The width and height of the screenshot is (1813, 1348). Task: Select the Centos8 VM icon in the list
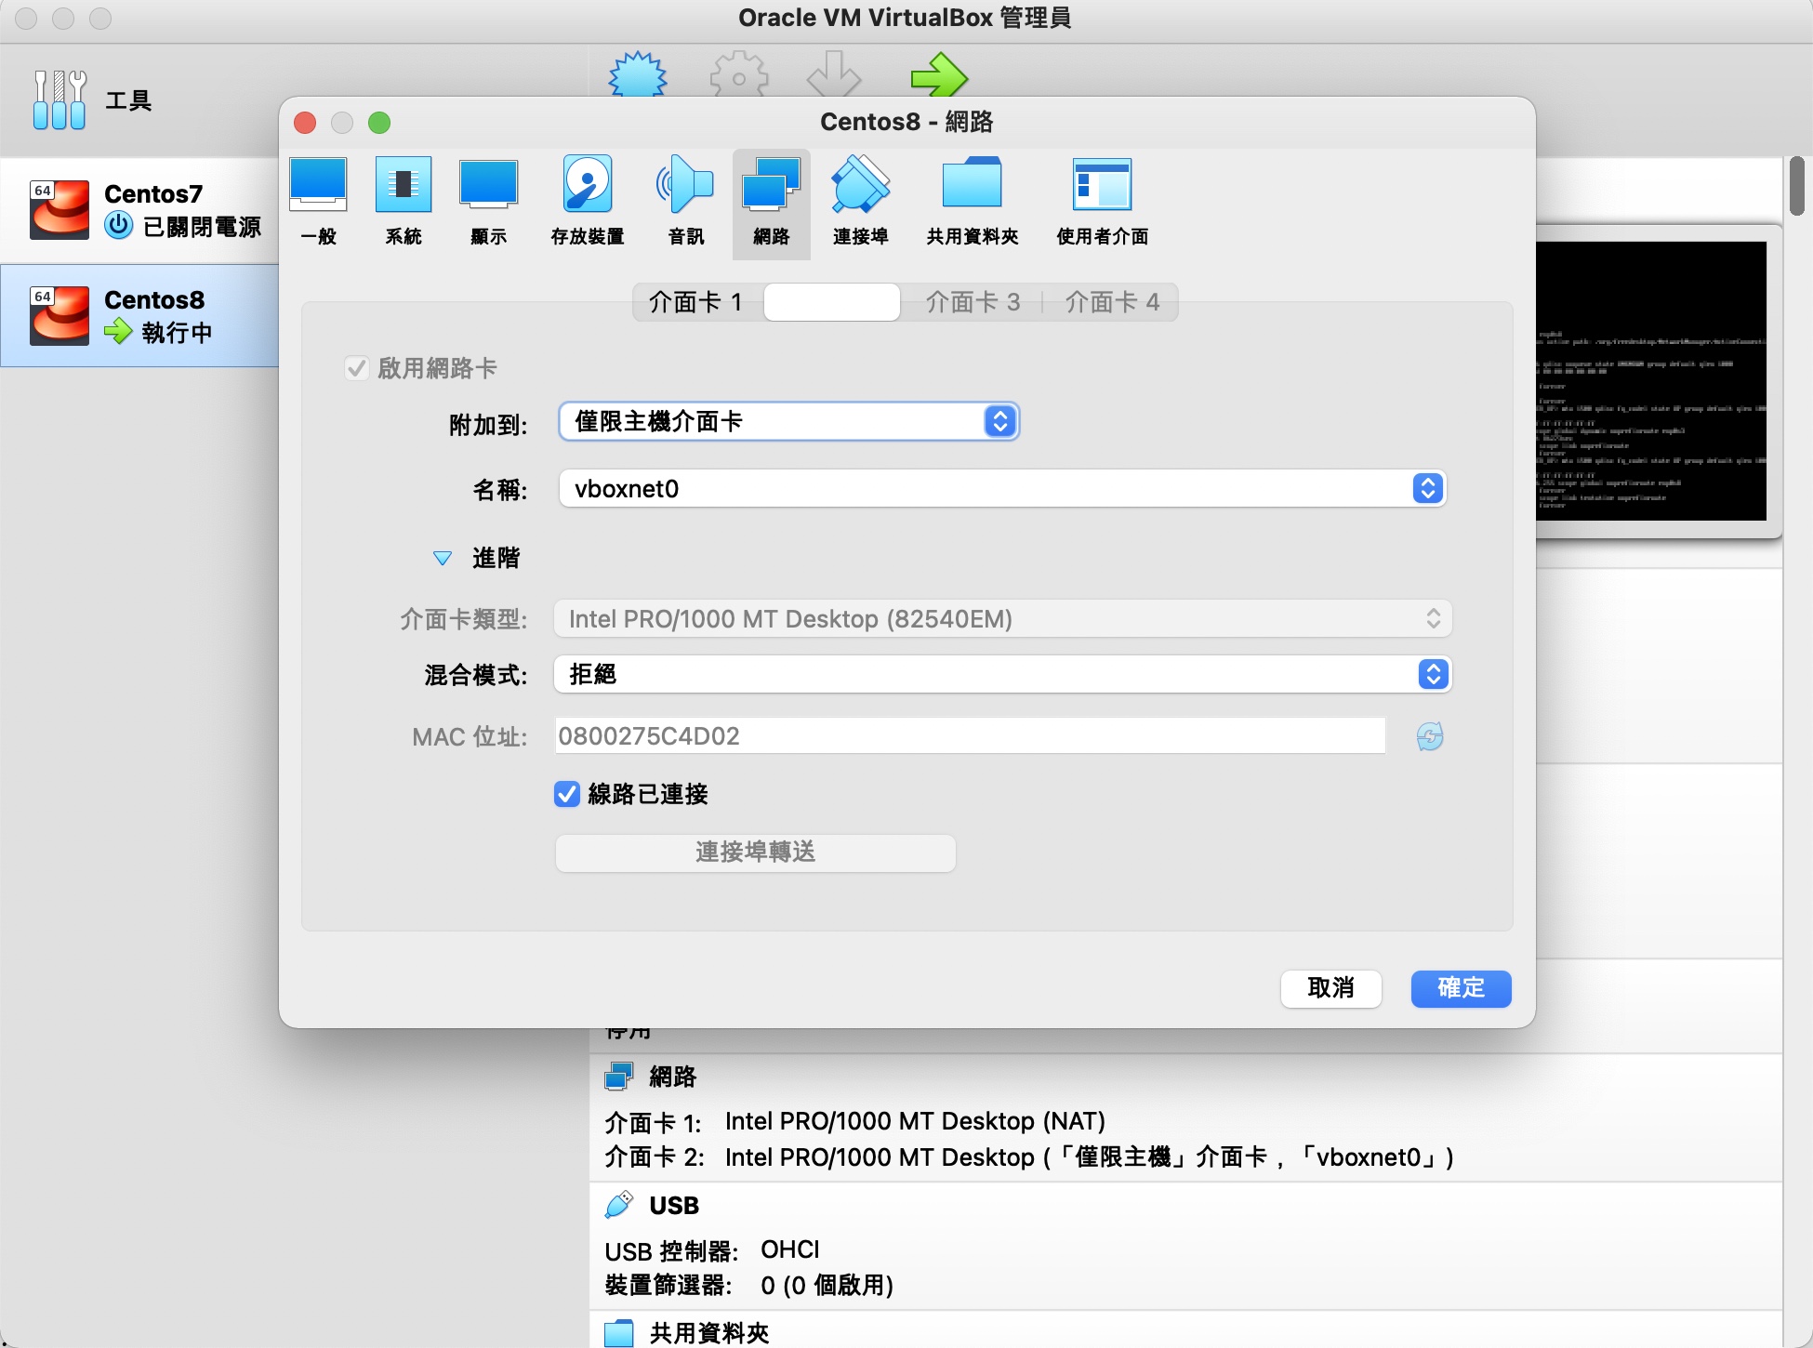pyautogui.click(x=60, y=315)
